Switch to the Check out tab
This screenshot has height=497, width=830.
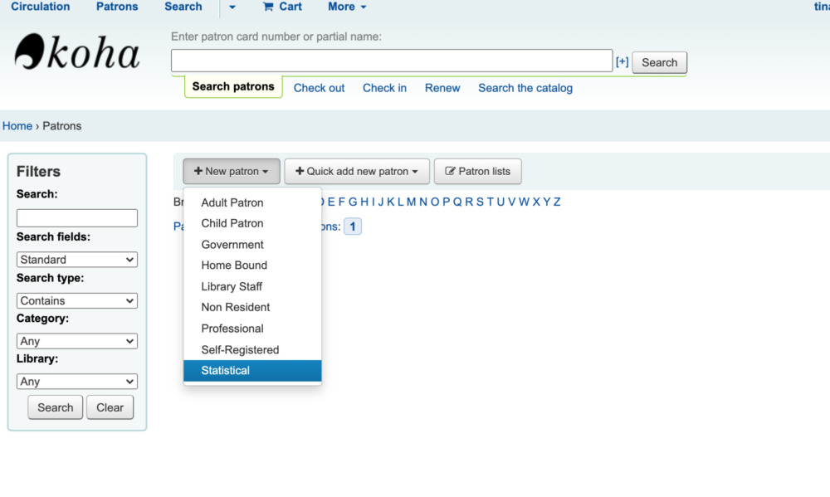tap(319, 88)
